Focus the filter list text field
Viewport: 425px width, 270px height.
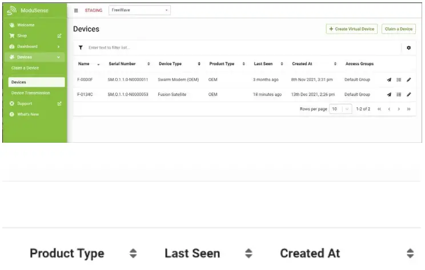click(x=244, y=47)
